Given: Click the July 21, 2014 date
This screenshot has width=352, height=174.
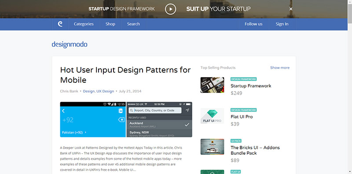Looking at the screenshot, I should (x=130, y=91).
